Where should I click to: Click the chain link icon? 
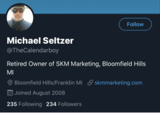90,83
